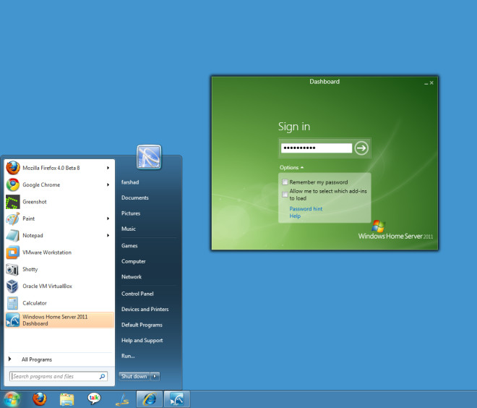Click Oracle VM VirtualBox icon
Screen dimensions: 477x408
tap(13, 286)
